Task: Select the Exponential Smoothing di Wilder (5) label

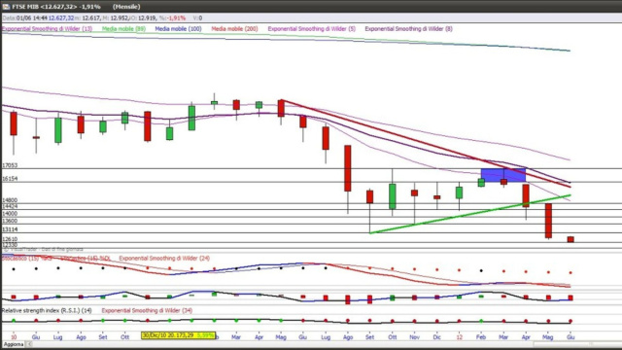Action: coord(312,28)
